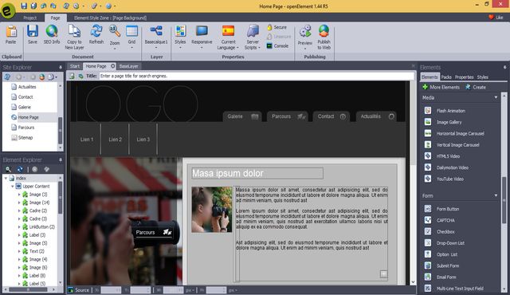Pin the Site Explorer panel
Screen dimensions: 510x295
pyautogui.click(x=61, y=67)
